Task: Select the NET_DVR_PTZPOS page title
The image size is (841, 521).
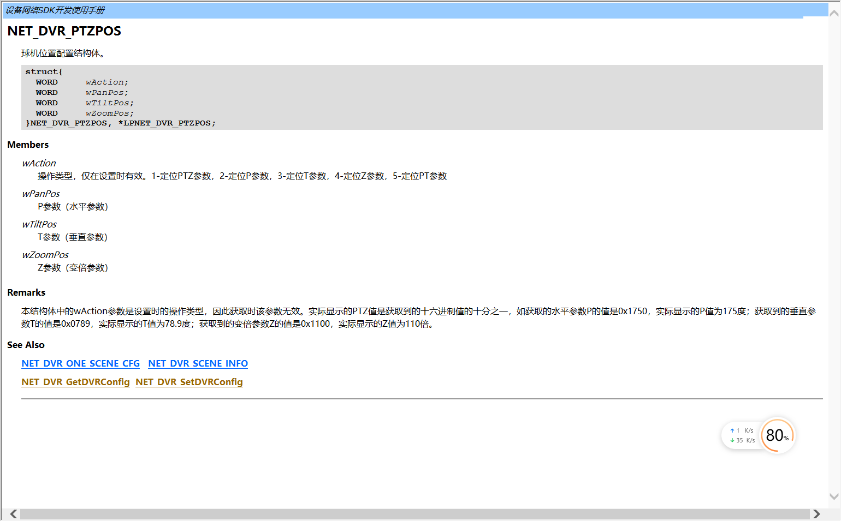Action: (x=63, y=31)
